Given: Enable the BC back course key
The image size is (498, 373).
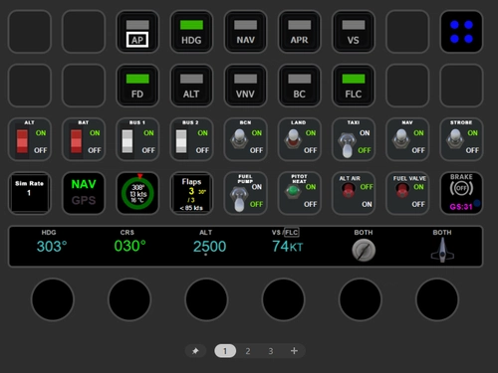Looking at the screenshot, I should (x=300, y=86).
